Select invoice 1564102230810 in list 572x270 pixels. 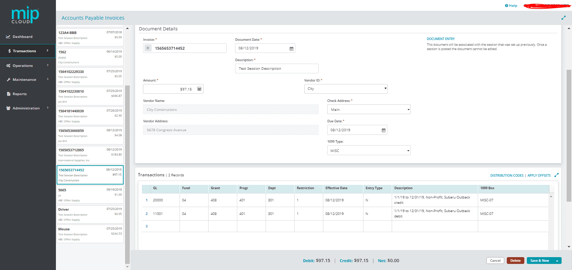(x=90, y=96)
